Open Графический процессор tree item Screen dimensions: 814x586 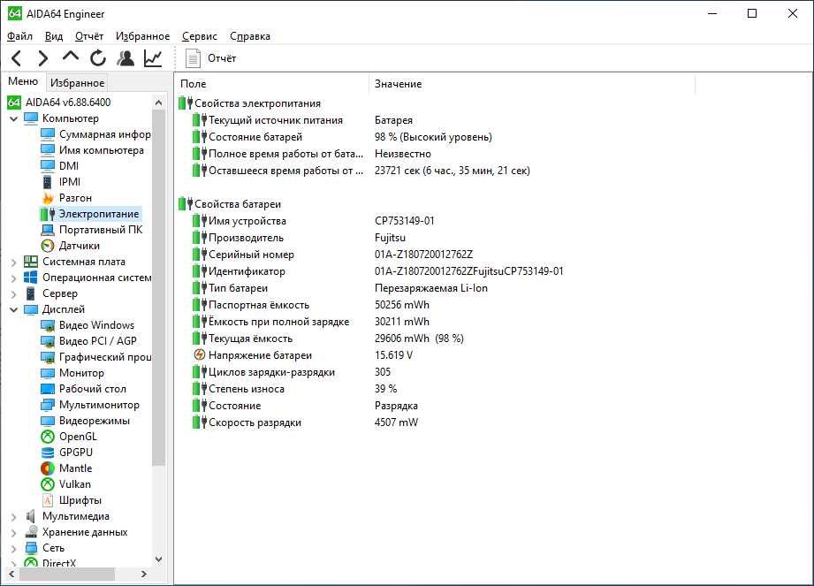[x=96, y=357]
